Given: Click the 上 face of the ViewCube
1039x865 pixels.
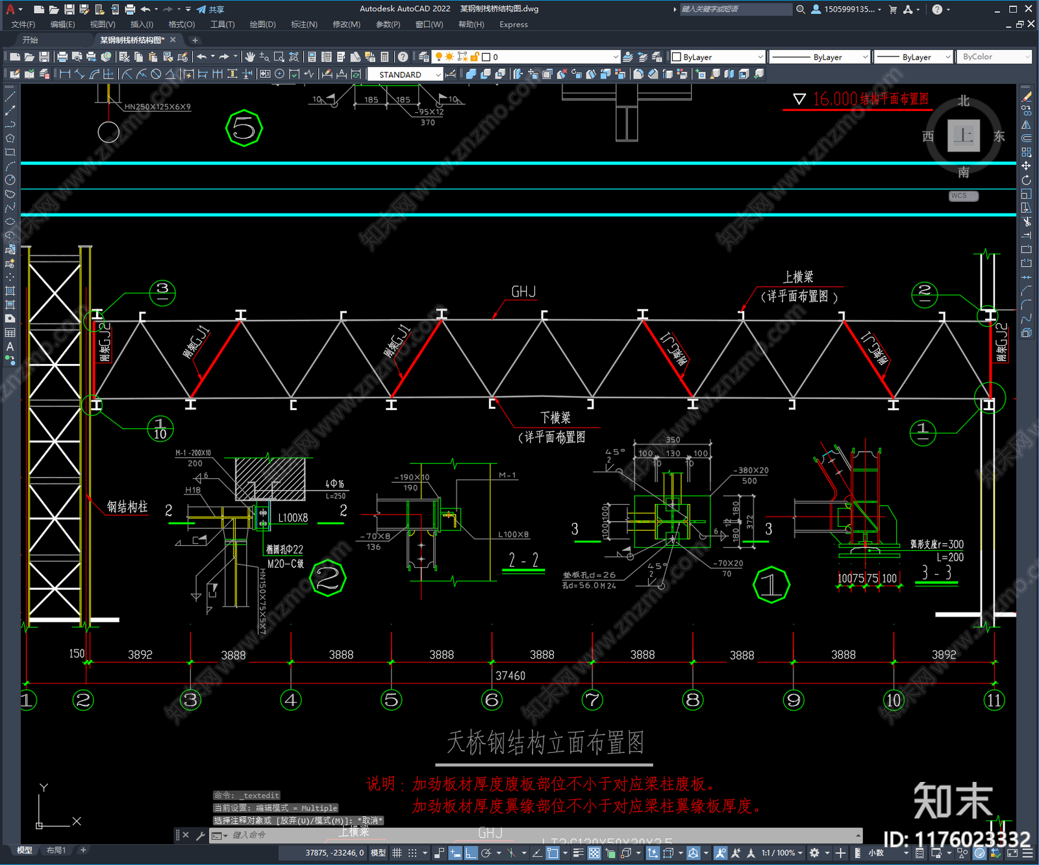Looking at the screenshot, I should pos(964,136).
